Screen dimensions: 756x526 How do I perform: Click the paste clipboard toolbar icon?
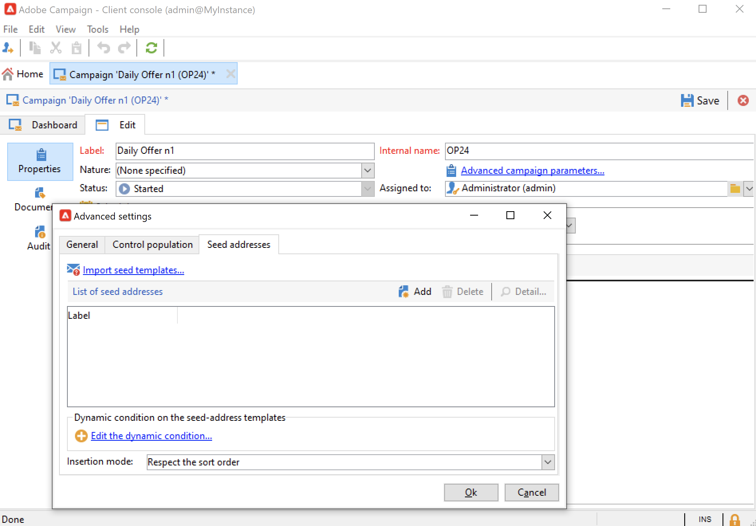tap(77, 48)
